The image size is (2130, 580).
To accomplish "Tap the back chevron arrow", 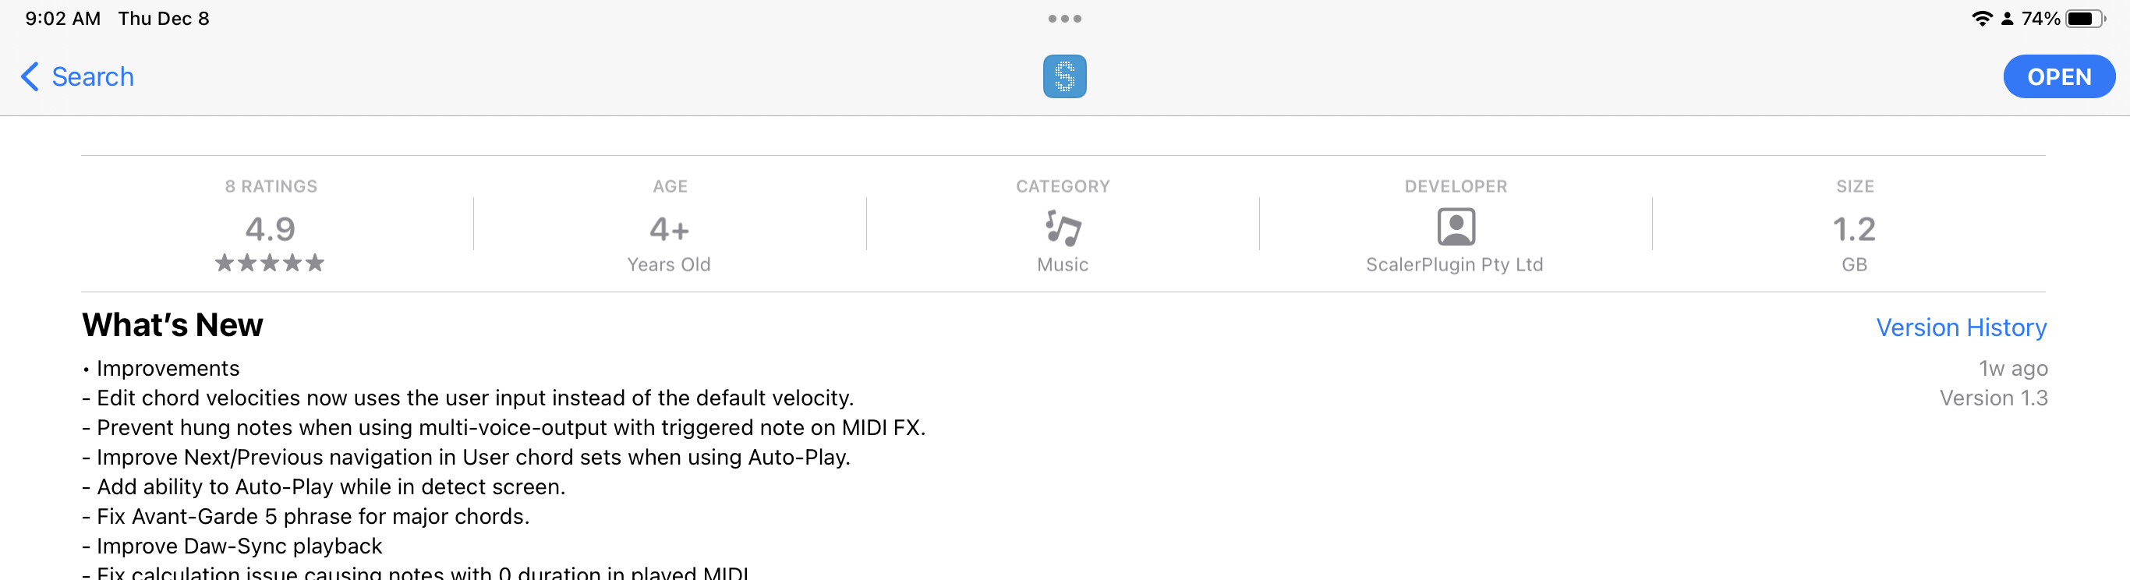I will pyautogui.click(x=30, y=77).
